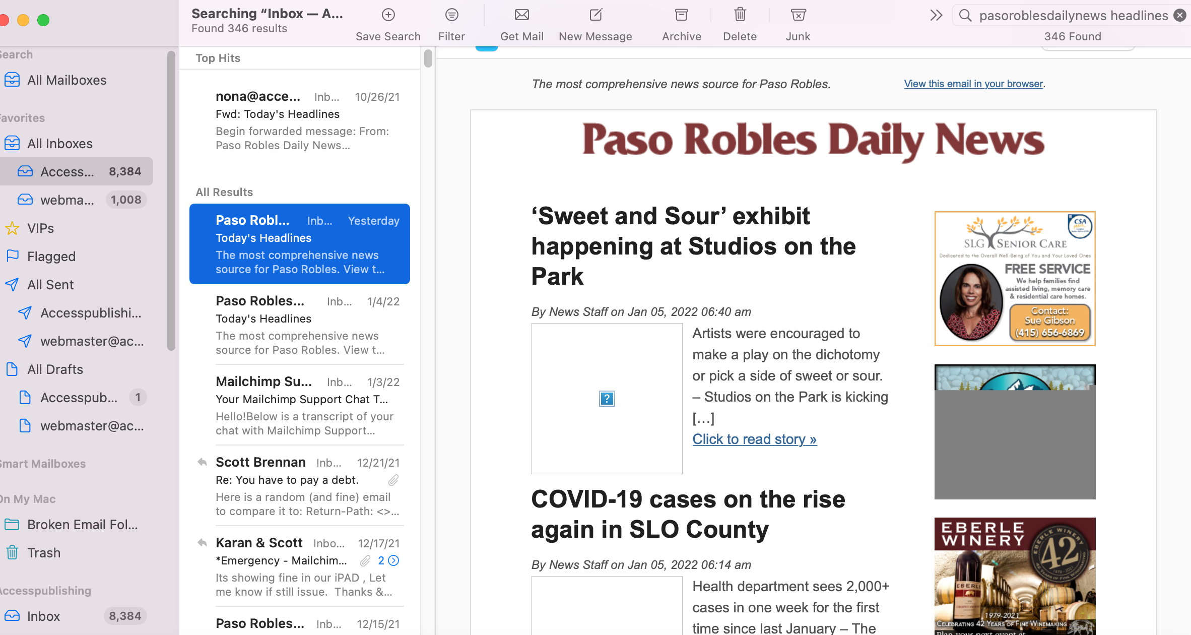Compose with the New Message icon
The width and height of the screenshot is (1191, 635).
[x=595, y=15]
